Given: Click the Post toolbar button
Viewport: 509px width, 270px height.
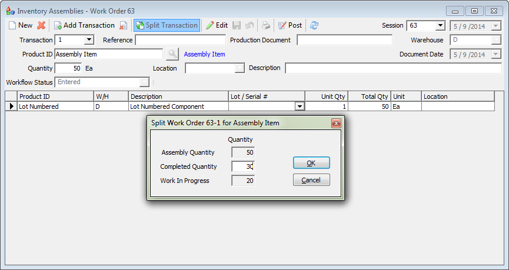Looking at the screenshot, I should (x=290, y=25).
